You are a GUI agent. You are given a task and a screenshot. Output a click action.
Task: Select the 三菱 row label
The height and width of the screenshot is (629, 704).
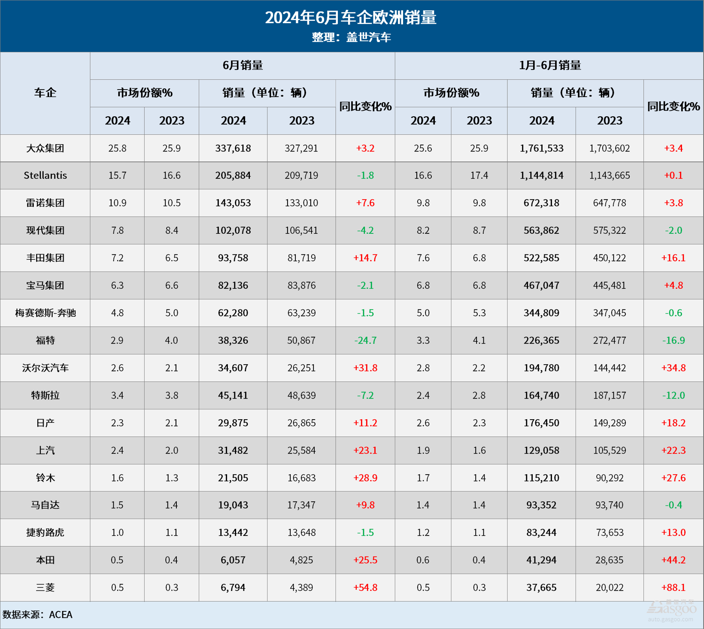(x=45, y=587)
